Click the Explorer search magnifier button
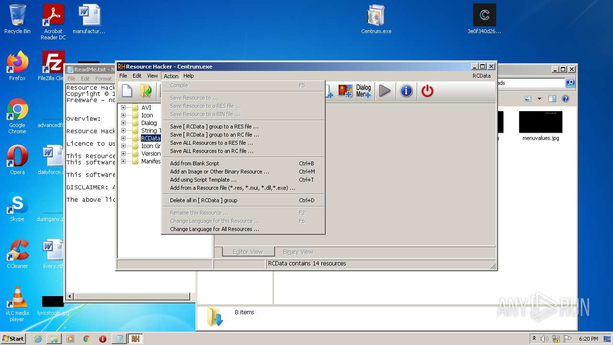The image size is (613, 345). tap(570, 83)
